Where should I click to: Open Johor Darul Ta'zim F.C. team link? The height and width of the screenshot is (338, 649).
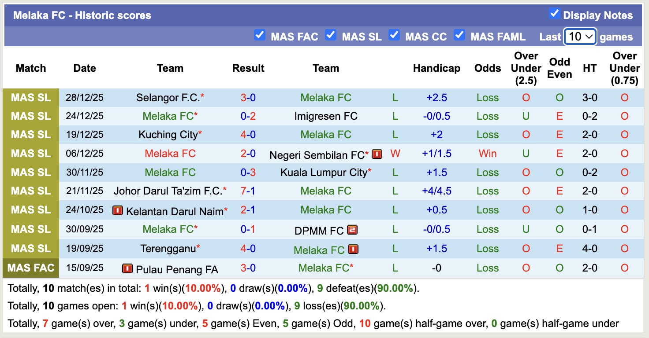point(168,191)
